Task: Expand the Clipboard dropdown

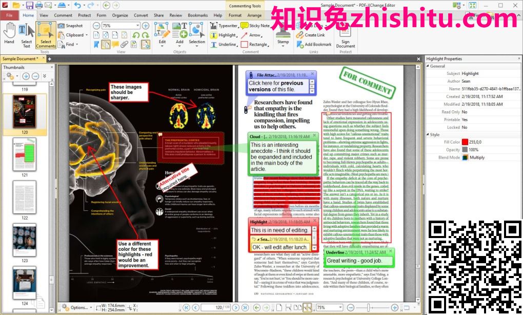Action: tap(87, 35)
